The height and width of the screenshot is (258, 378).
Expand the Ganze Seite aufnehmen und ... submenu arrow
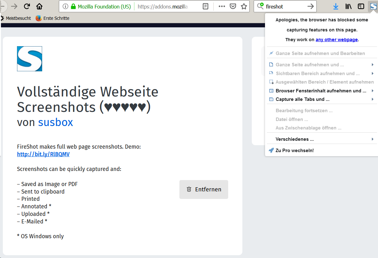(373, 65)
